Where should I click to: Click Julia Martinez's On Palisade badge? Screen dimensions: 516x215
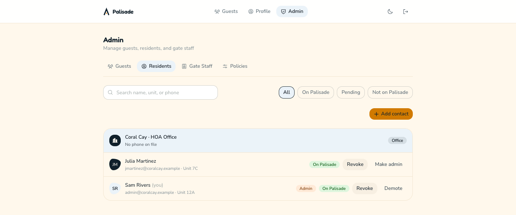tap(325, 164)
